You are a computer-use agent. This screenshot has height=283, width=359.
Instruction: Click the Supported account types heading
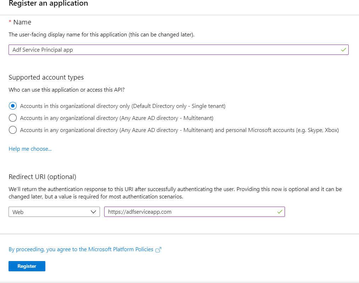pyautogui.click(x=46, y=77)
